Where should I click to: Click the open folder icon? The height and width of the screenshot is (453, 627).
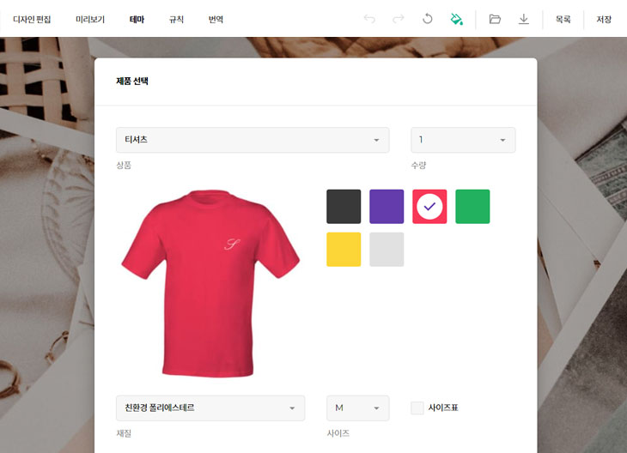tap(495, 19)
